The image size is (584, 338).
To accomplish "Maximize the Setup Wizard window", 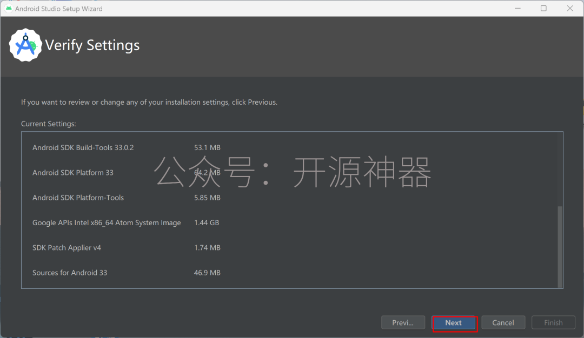I will 543,9.
